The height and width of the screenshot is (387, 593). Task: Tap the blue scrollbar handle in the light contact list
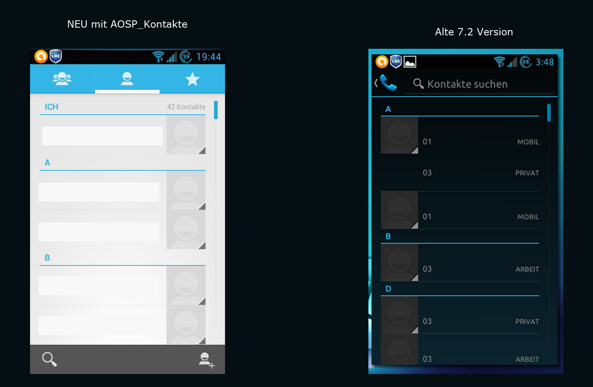tap(216, 110)
